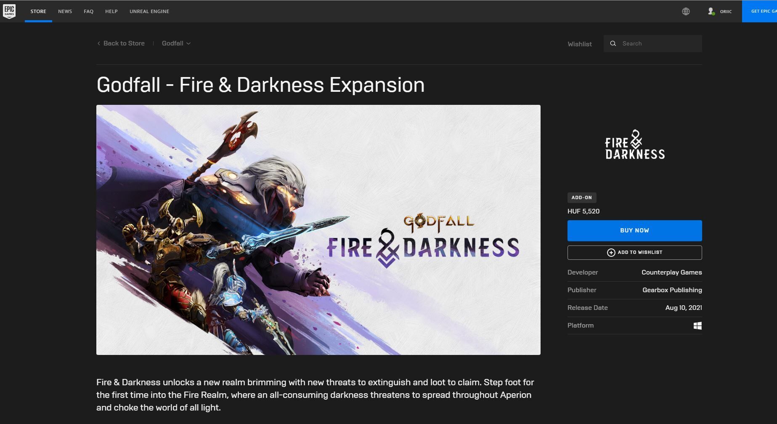Click the Windows platform icon
Image resolution: width=777 pixels, height=424 pixels.
point(697,325)
